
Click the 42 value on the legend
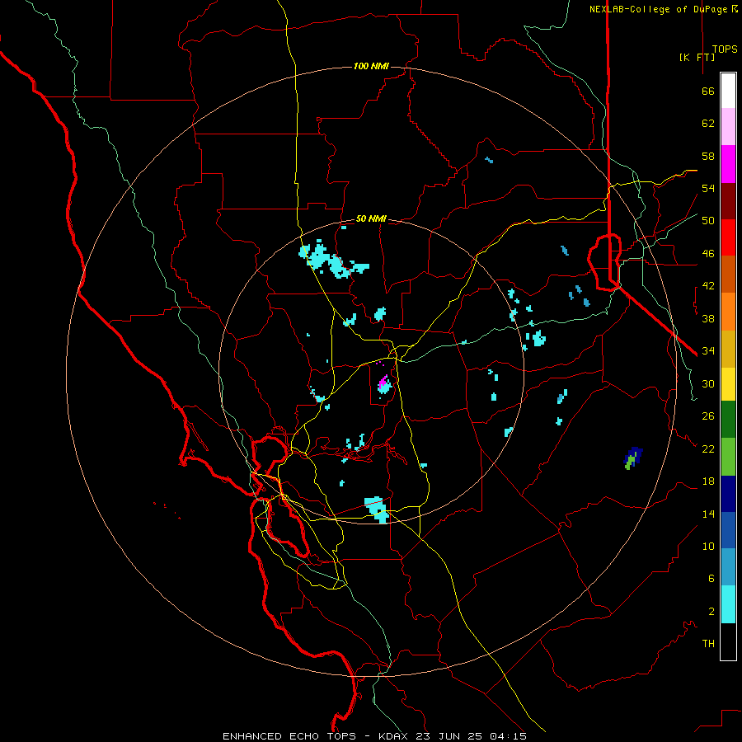point(708,286)
